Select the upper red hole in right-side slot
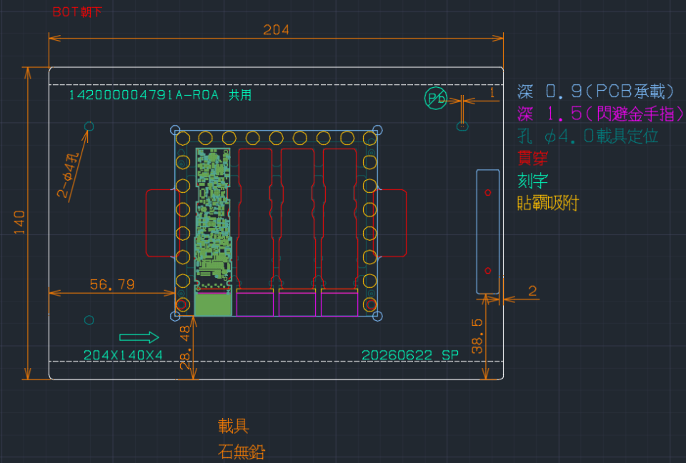Viewport: 686px width, 463px height. point(488,192)
